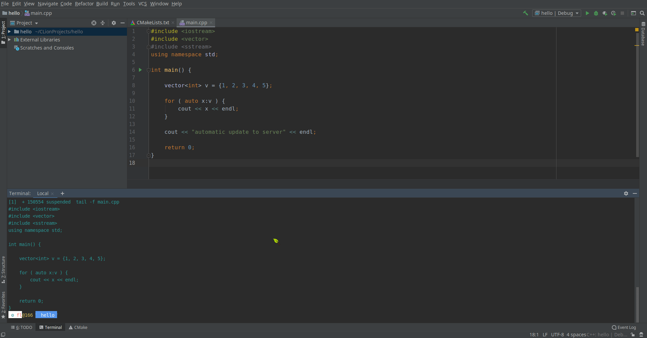Open the Run Anything window icon
Viewport: 647px width, 338px height.
pyautogui.click(x=633, y=13)
